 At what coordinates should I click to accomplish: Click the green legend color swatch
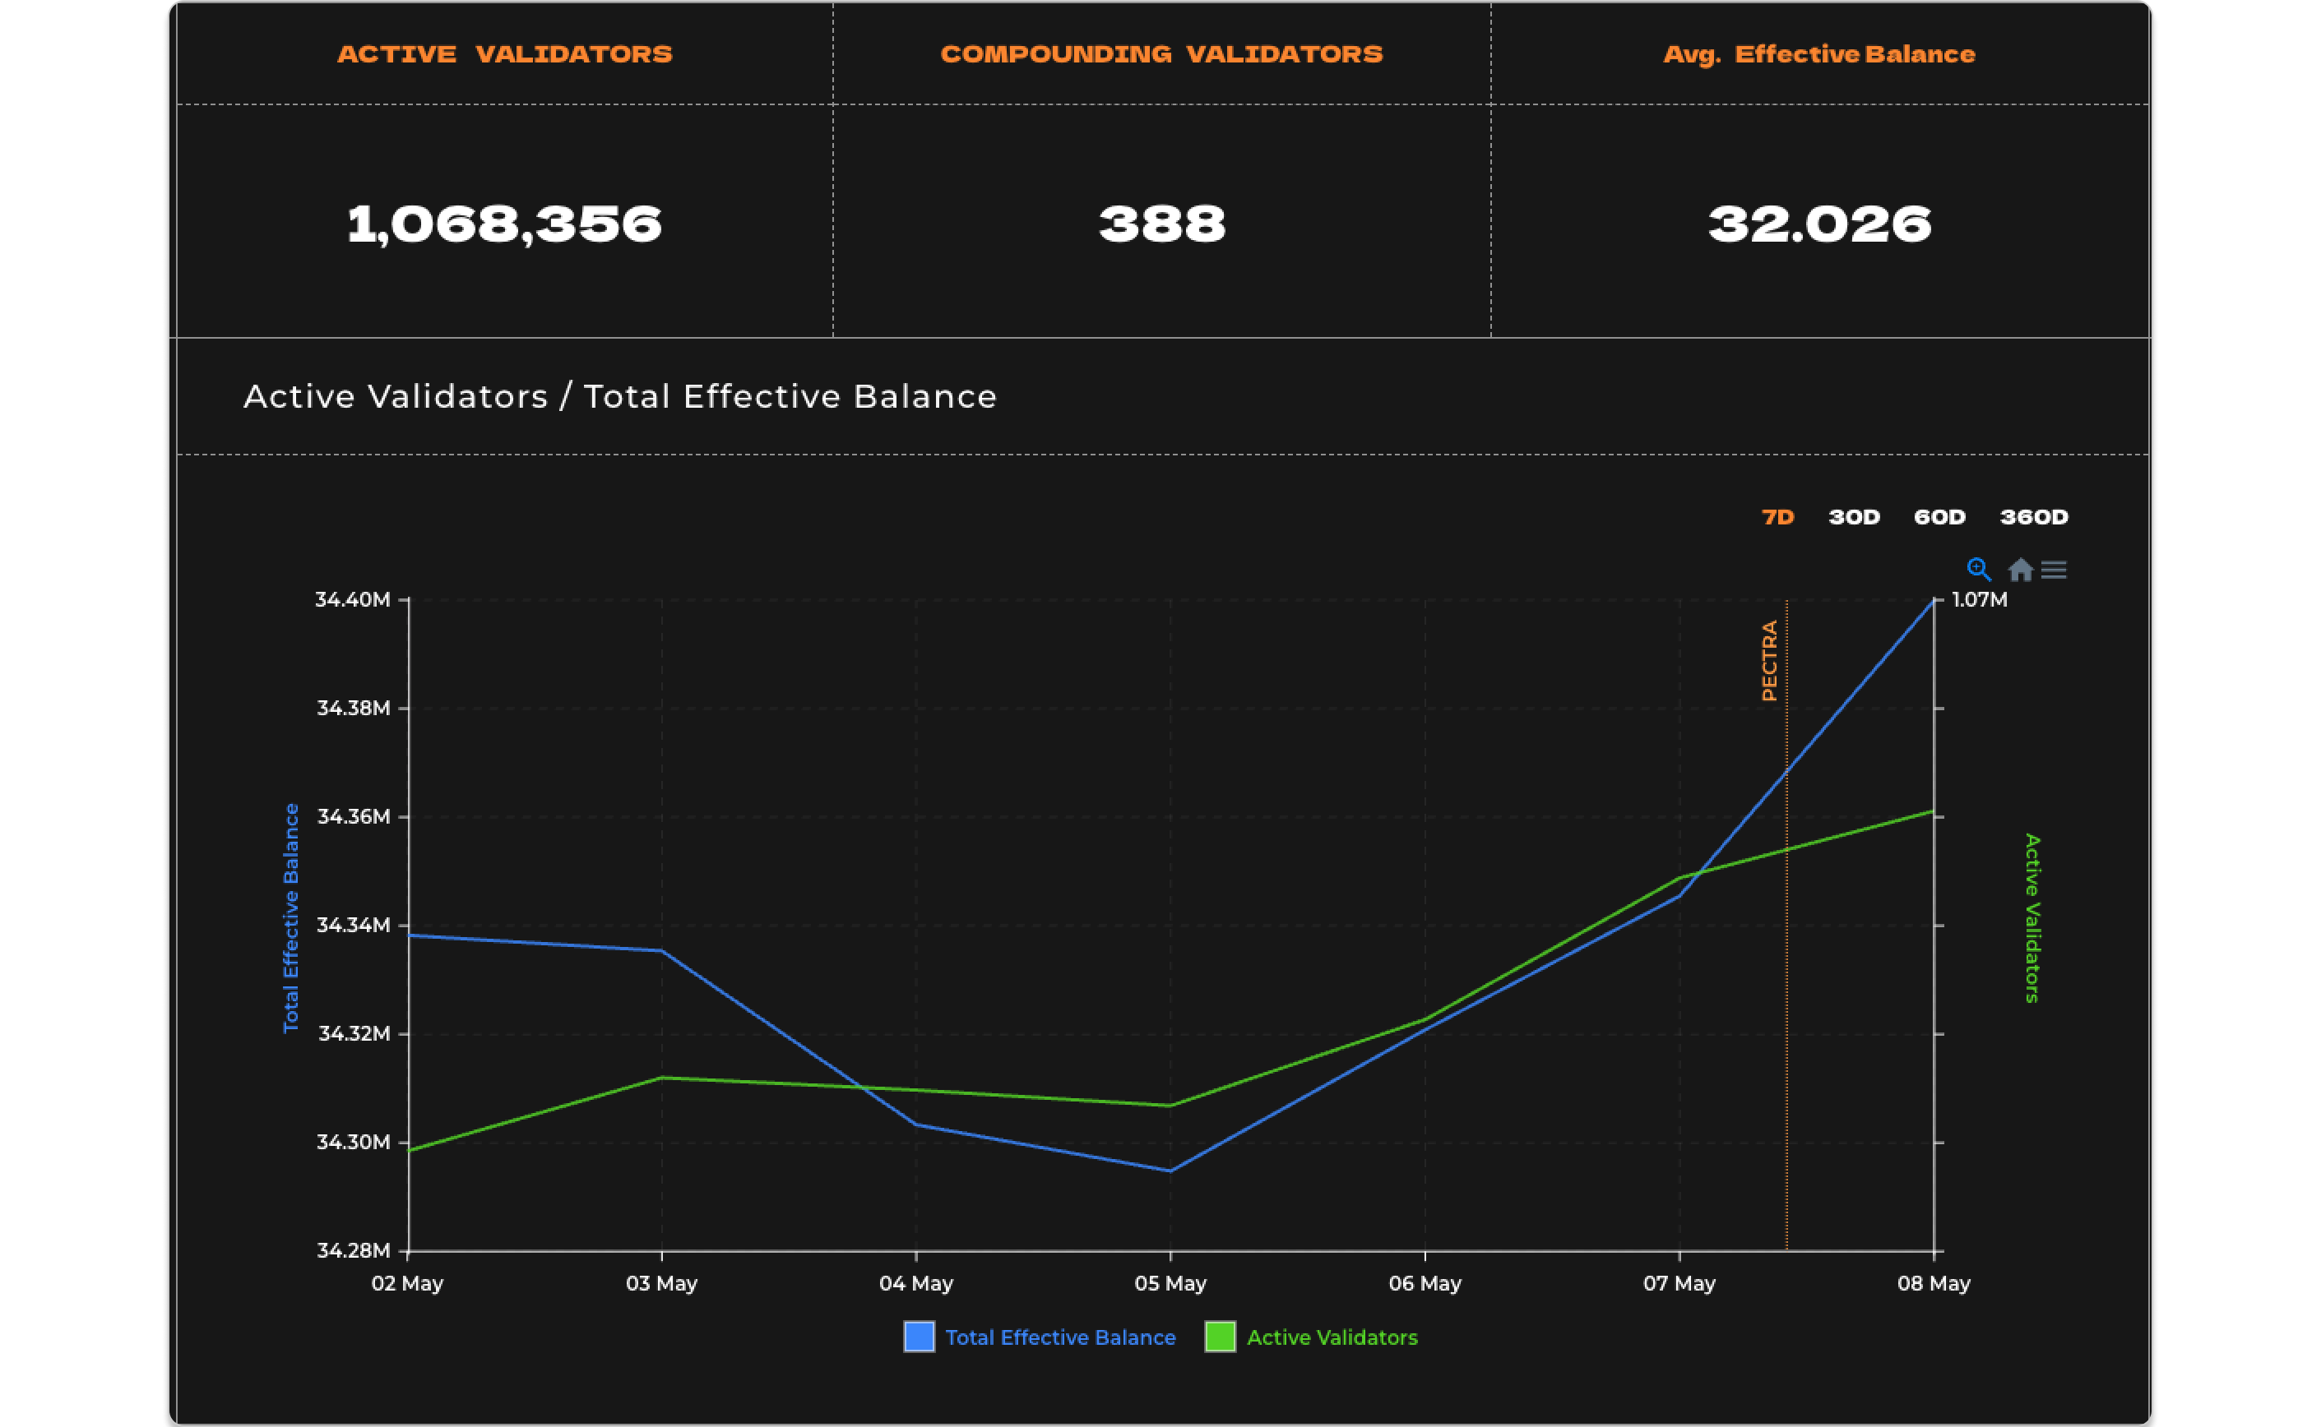coord(1220,1337)
